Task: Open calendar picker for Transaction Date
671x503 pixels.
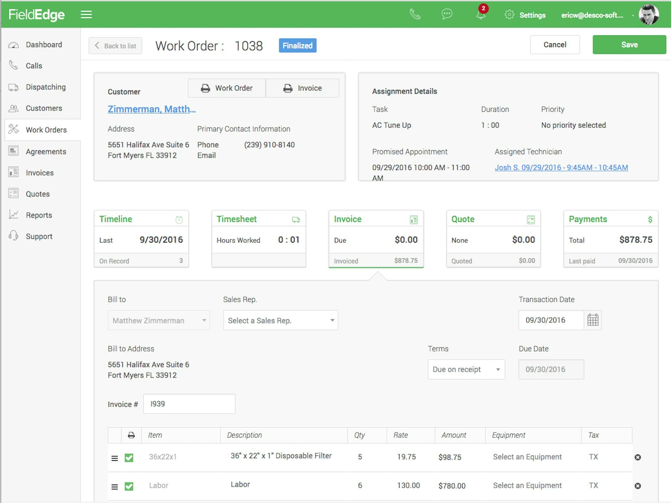Action: pyautogui.click(x=592, y=320)
